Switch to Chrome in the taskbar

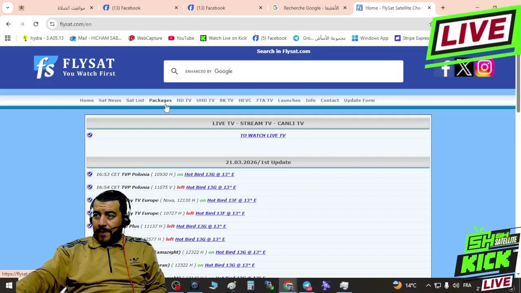pos(288,286)
